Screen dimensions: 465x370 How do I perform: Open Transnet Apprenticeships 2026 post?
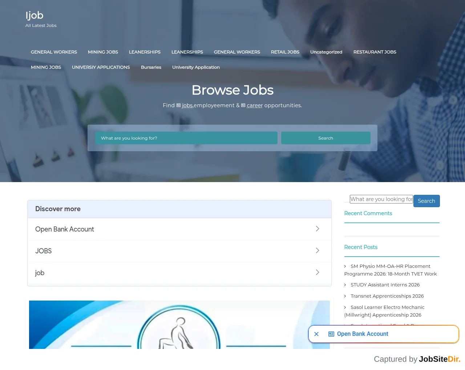click(x=387, y=296)
